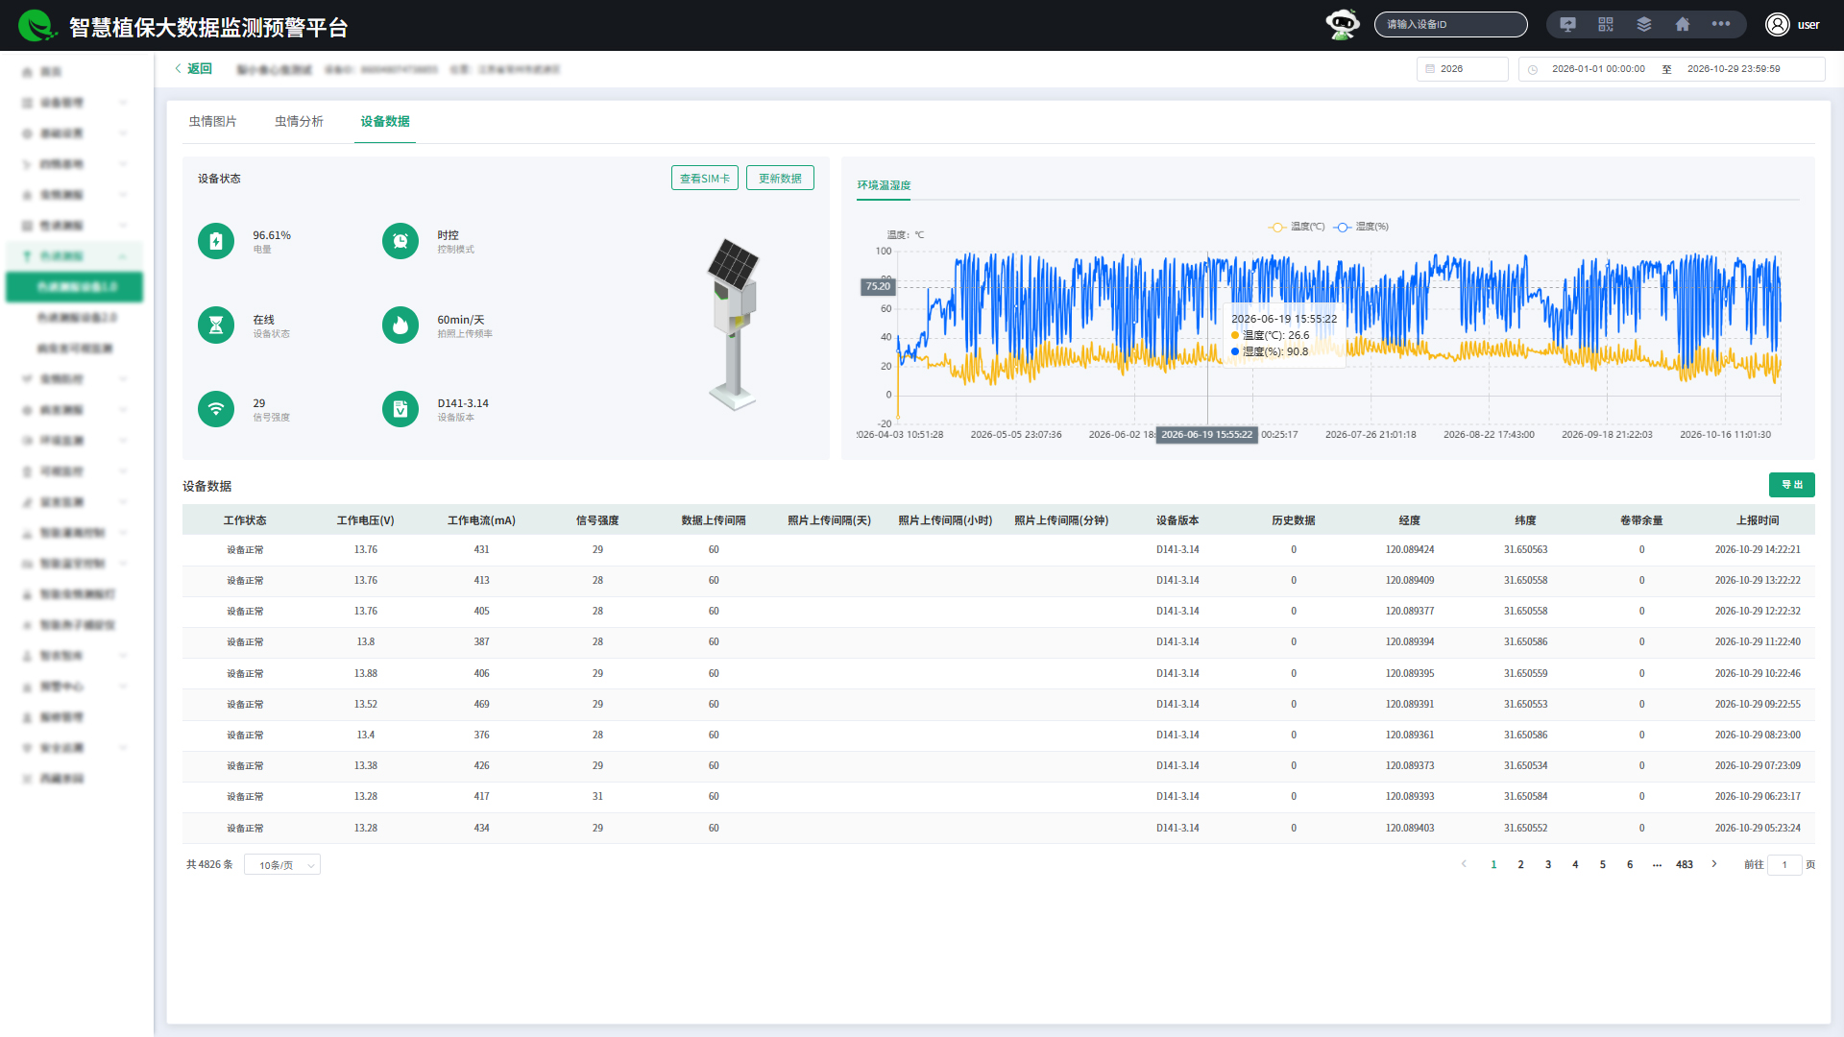Click the flame icon beside 60min/天
This screenshot has height=1037, width=1844.
tap(400, 326)
